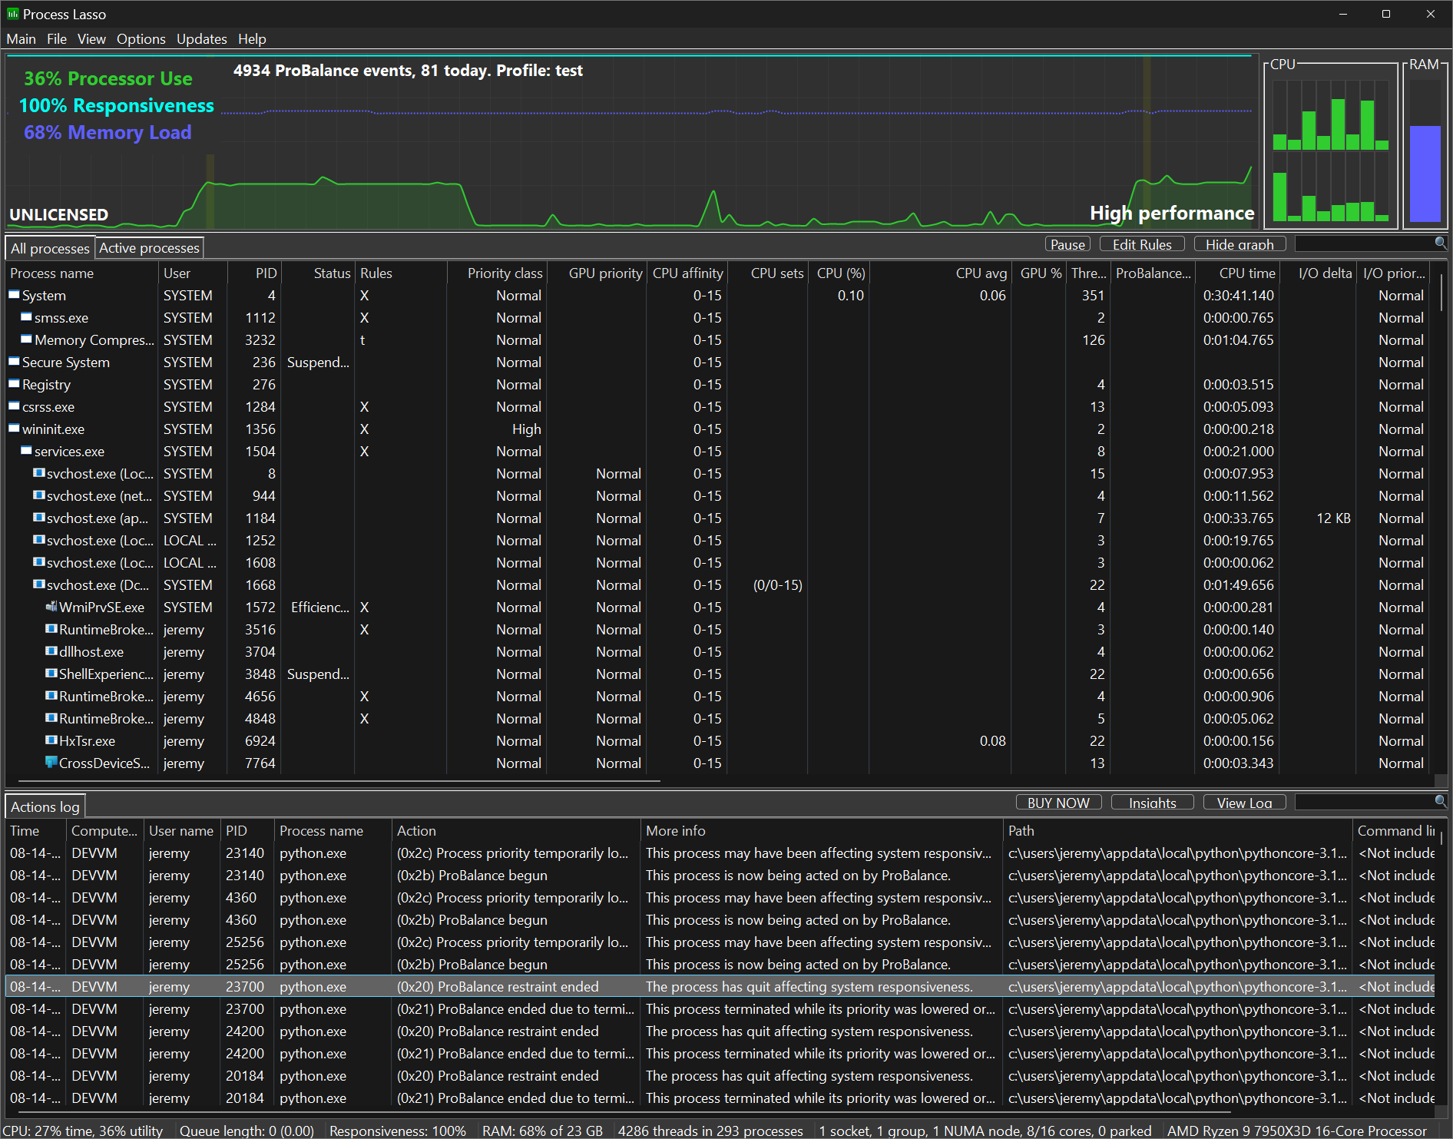The height and width of the screenshot is (1139, 1453).
Task: Click the CrossDeviceService process icon
Action: [x=51, y=763]
